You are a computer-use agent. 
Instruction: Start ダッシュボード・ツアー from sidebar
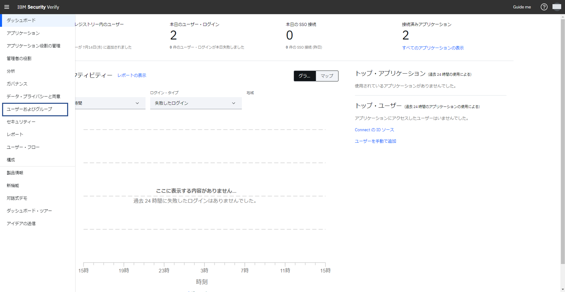pyautogui.click(x=38, y=211)
